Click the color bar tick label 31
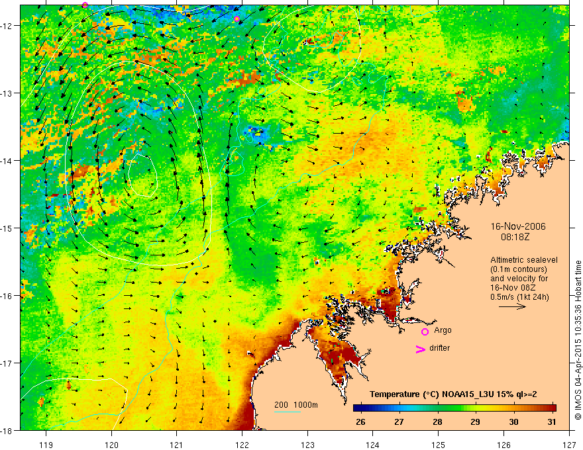The height and width of the screenshot is (450, 583). 552,422
